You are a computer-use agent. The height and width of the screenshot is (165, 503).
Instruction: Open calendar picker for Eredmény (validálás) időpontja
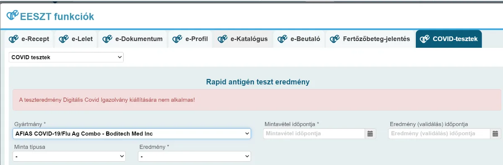coord(495,134)
